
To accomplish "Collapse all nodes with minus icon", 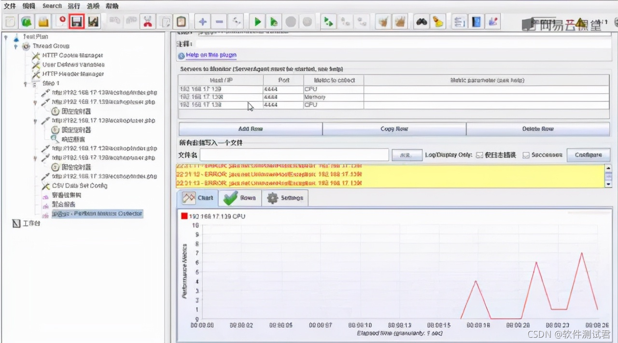I will [219, 21].
